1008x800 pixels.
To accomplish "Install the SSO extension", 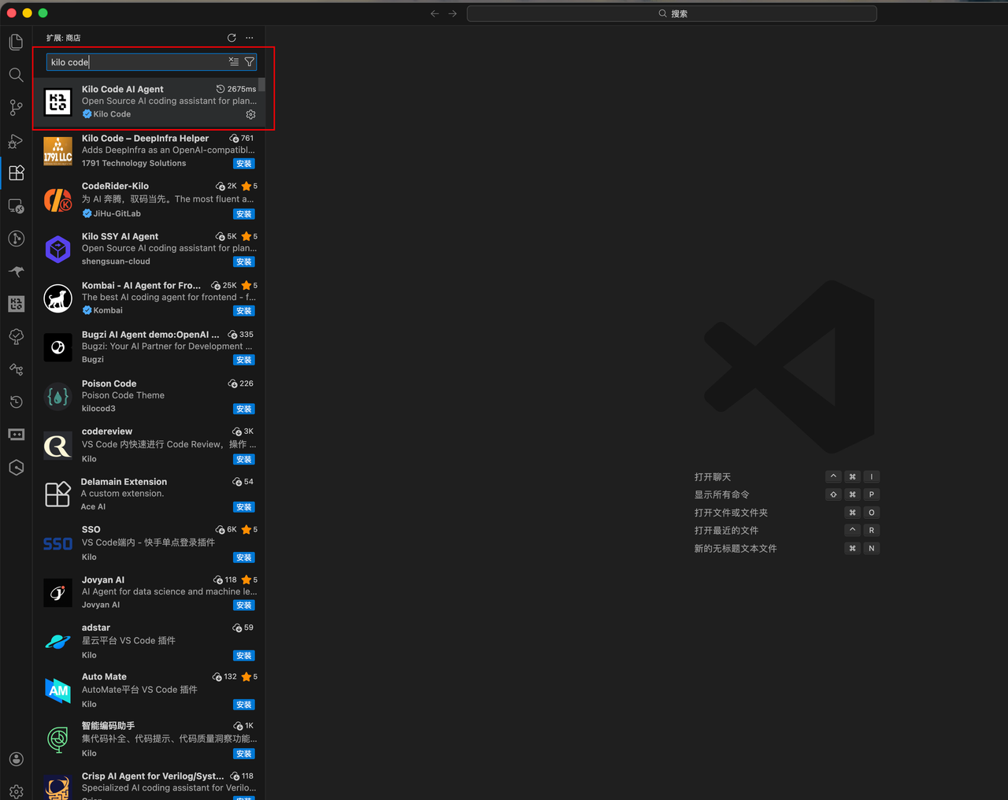I will click(x=244, y=557).
